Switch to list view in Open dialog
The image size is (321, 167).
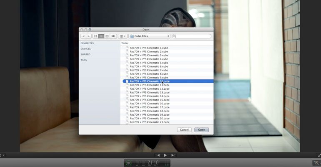tap(101, 36)
